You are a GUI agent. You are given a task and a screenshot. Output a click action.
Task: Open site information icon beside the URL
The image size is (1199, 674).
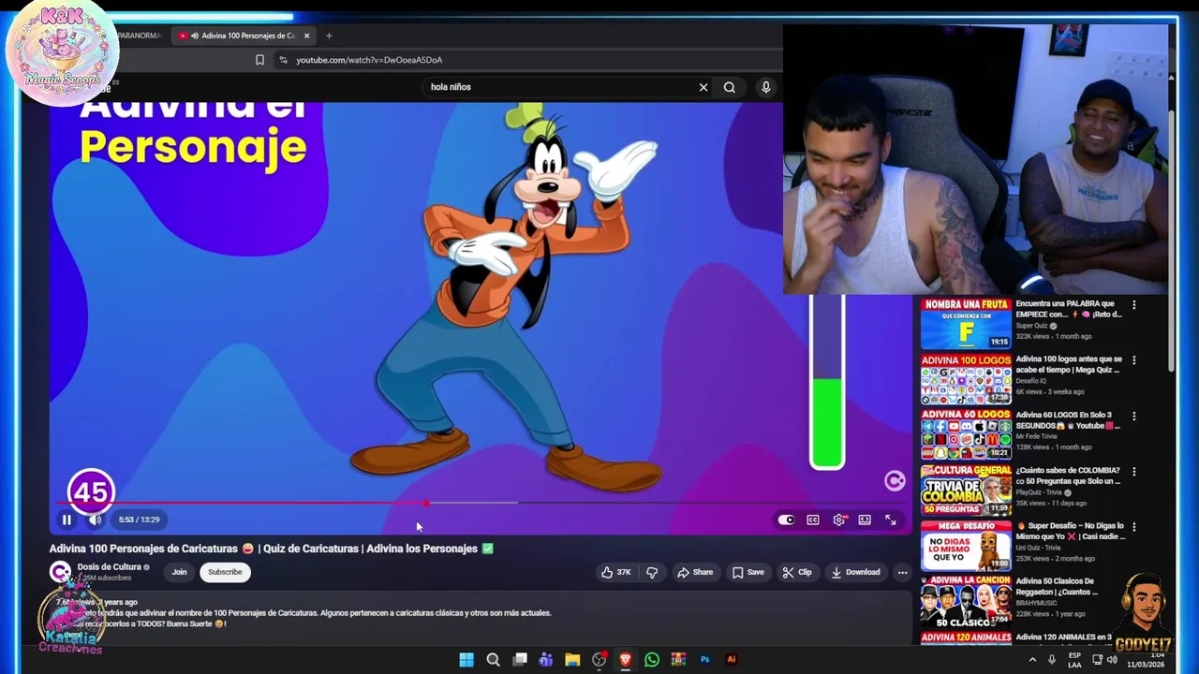[x=284, y=60]
